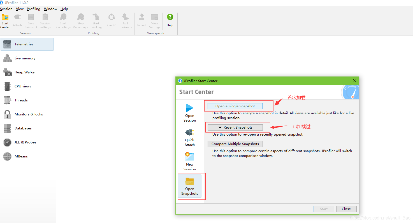Click the Start button in the dialog
This screenshot has width=413, height=223.
point(324,209)
